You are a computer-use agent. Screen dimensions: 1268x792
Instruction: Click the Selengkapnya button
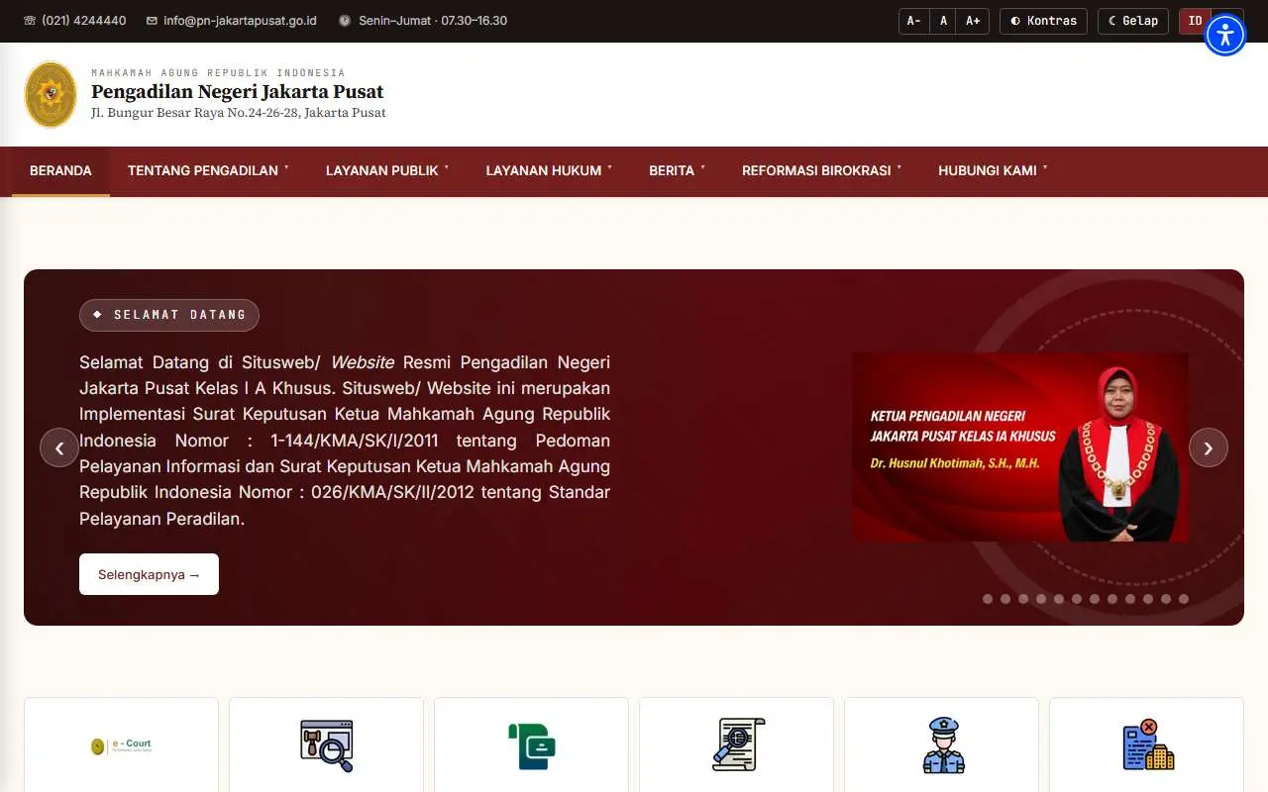[149, 574]
